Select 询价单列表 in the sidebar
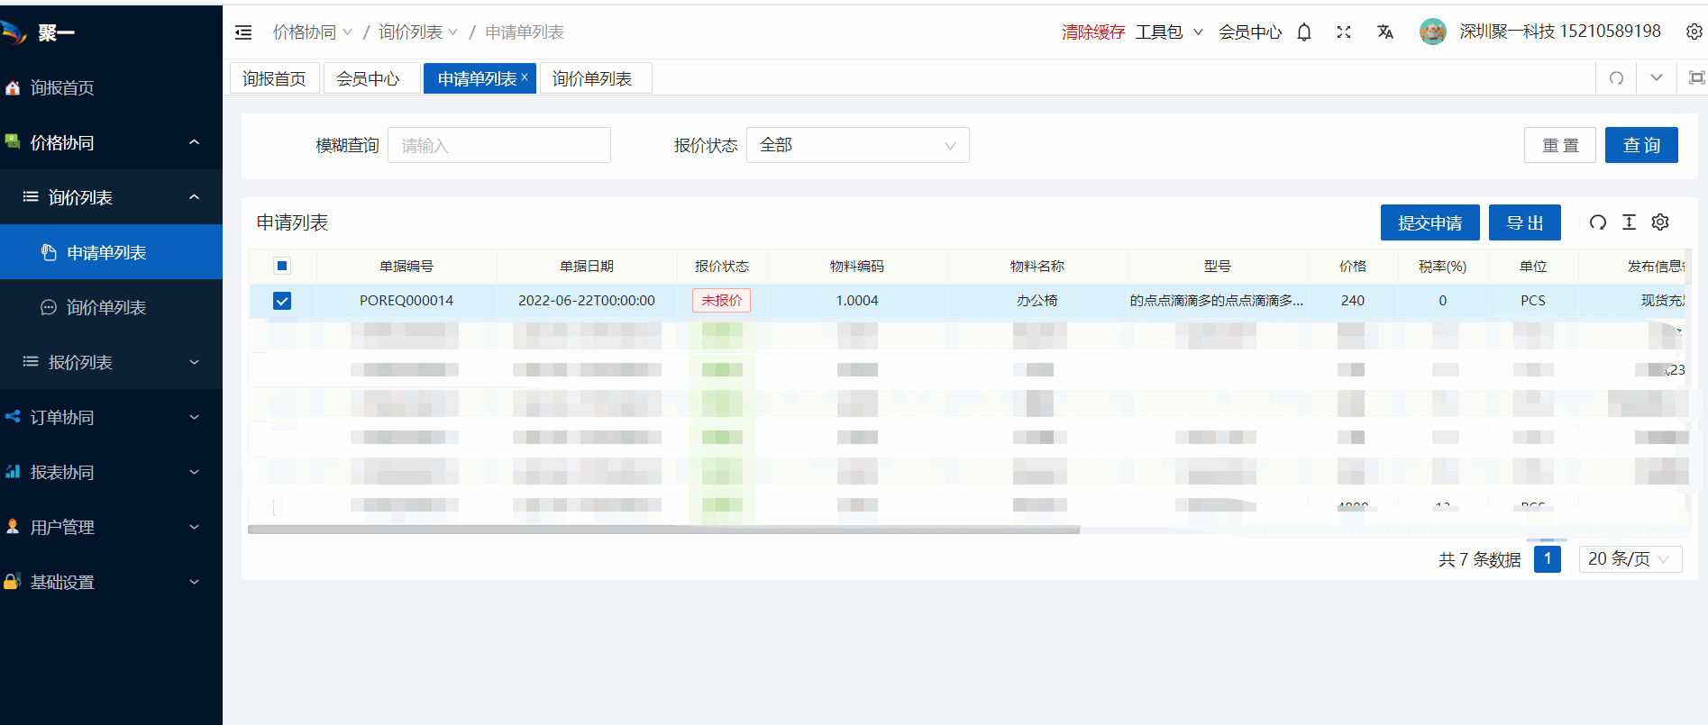 point(106,307)
